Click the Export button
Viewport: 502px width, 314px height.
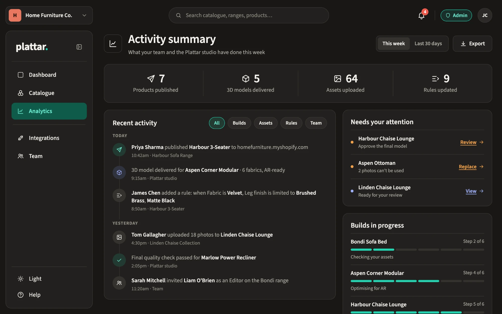472,43
